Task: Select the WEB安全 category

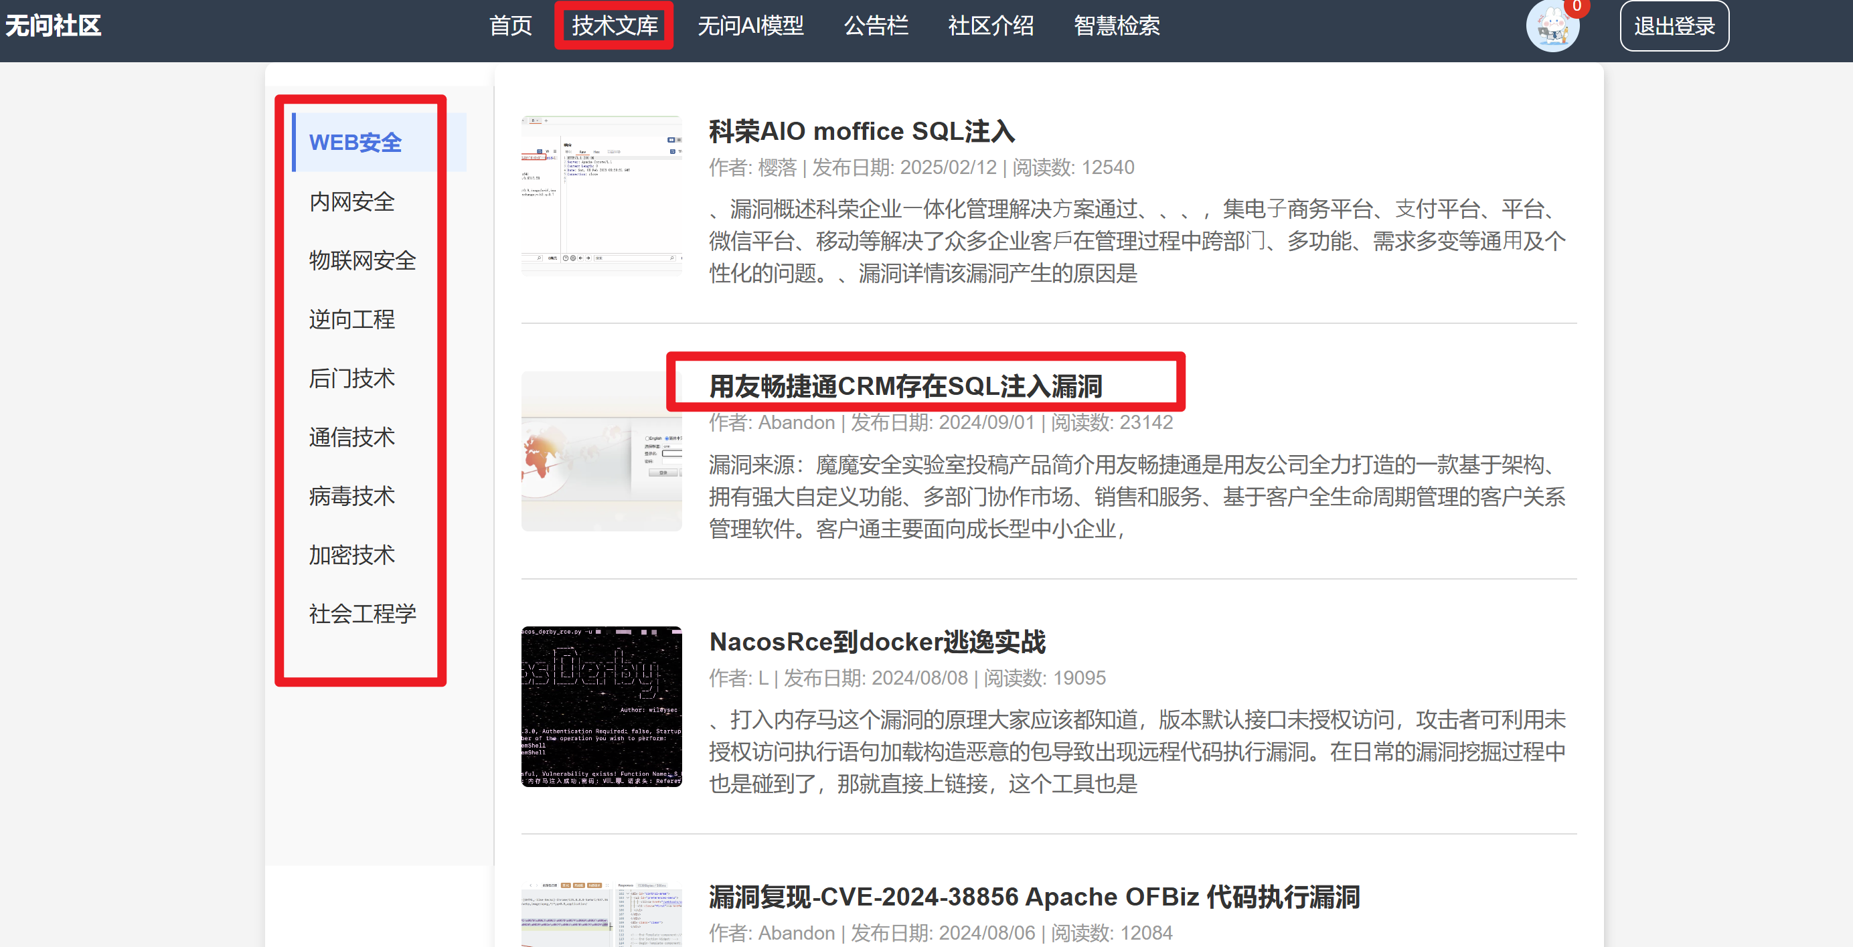Action: click(379, 143)
